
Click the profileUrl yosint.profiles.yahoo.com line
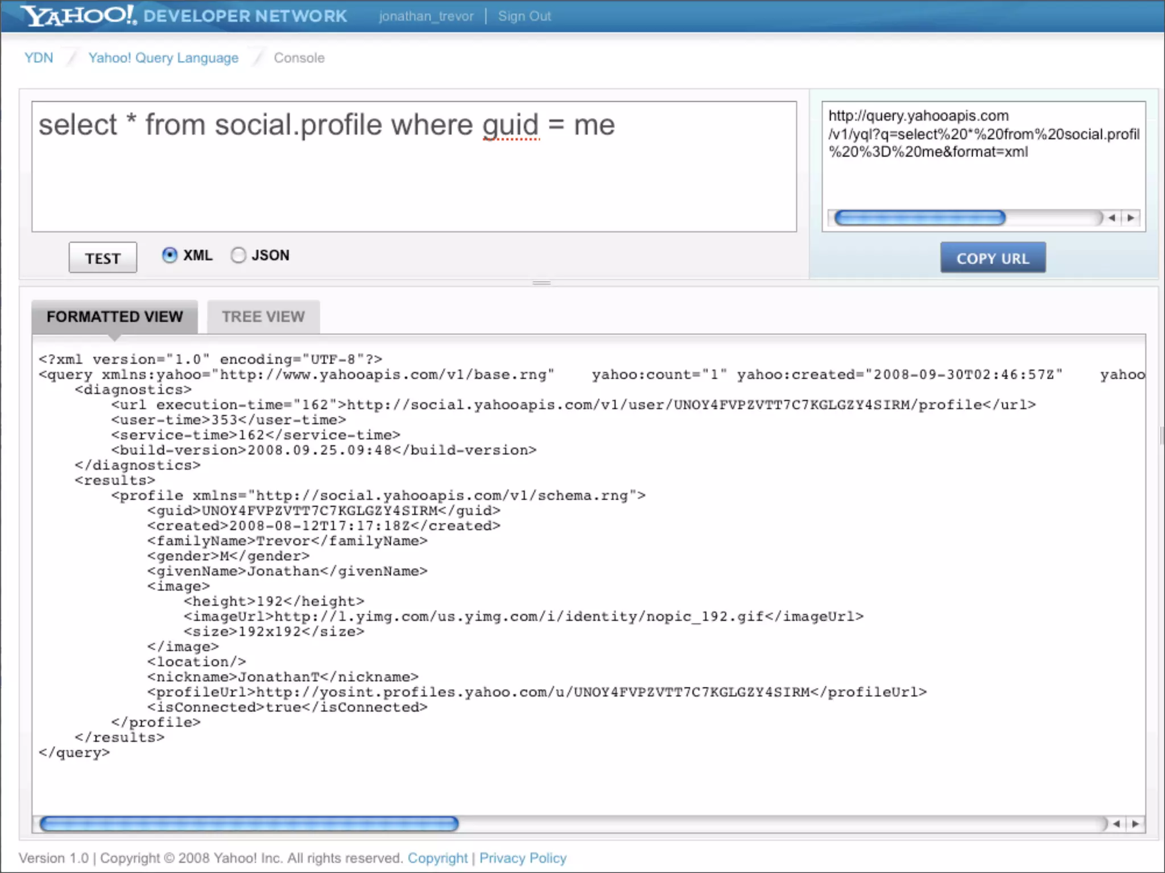(x=537, y=692)
